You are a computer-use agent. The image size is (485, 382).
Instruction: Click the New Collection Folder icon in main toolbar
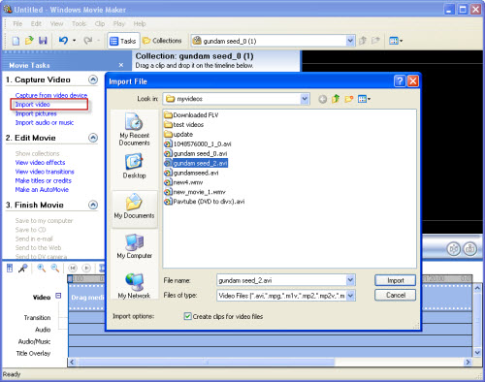[375, 41]
